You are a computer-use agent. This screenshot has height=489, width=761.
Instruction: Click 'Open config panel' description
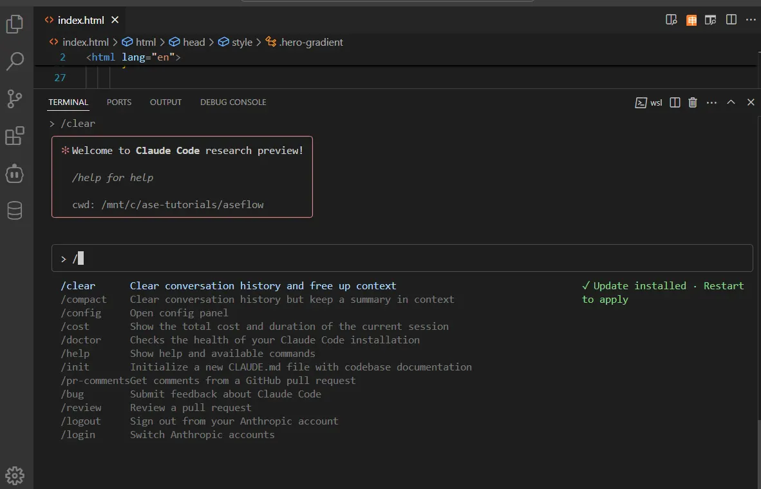[x=179, y=312]
